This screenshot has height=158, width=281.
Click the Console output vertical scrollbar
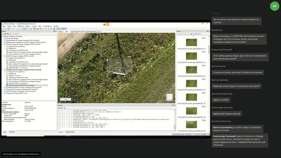pos(175,127)
